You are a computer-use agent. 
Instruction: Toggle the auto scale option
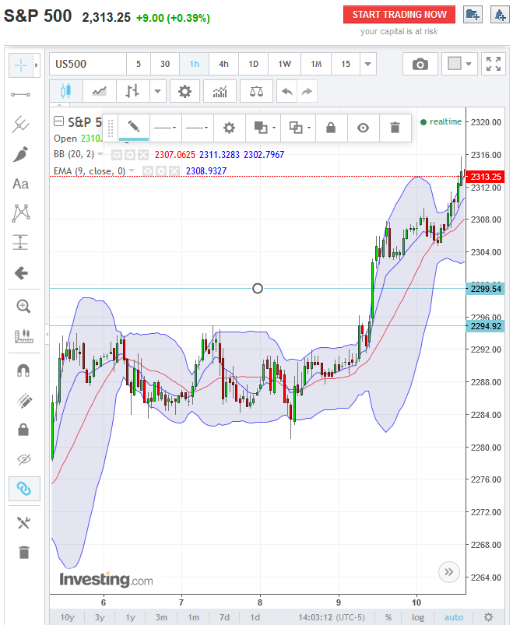coord(454,617)
